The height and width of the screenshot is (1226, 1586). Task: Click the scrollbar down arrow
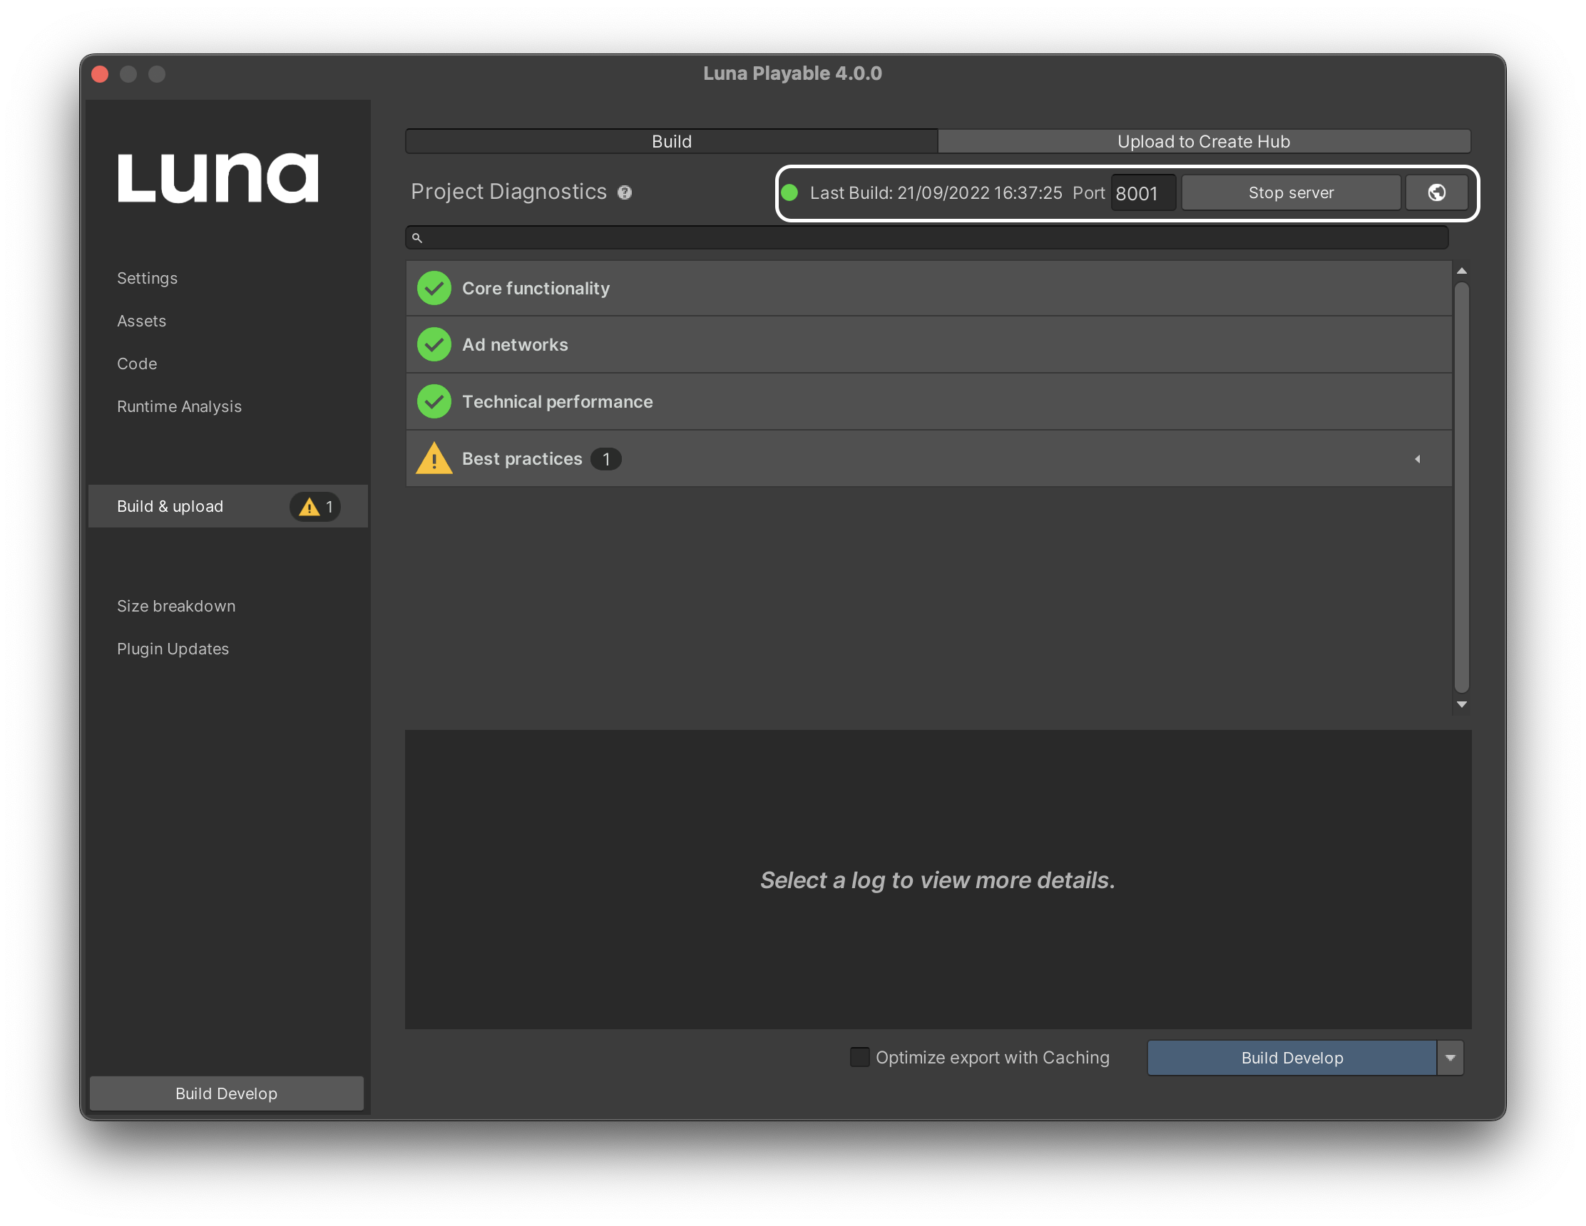(x=1461, y=704)
